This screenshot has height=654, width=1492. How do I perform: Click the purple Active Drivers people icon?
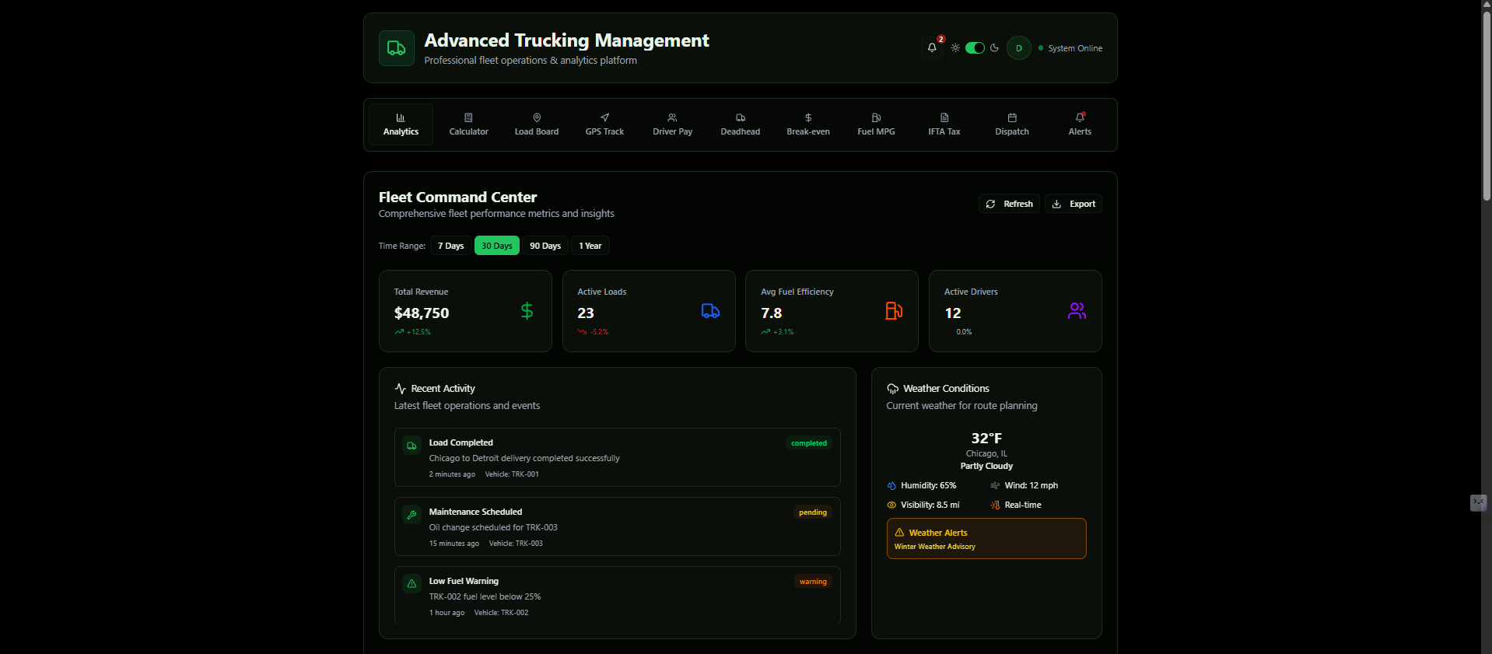click(x=1077, y=311)
